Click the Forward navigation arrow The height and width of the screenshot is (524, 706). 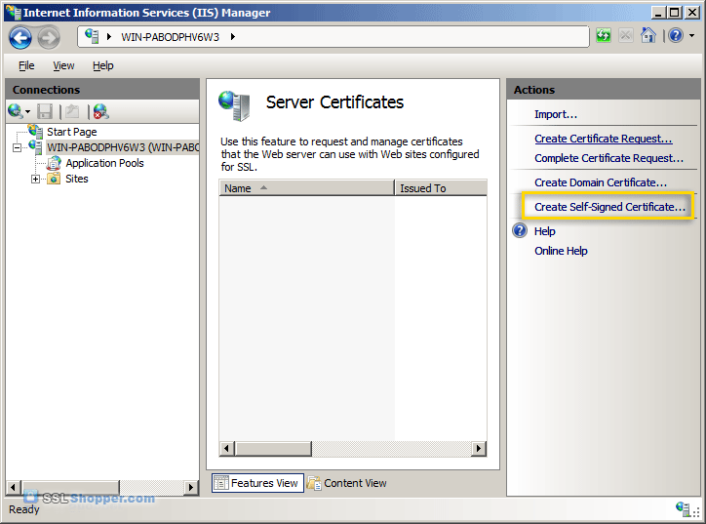48,37
